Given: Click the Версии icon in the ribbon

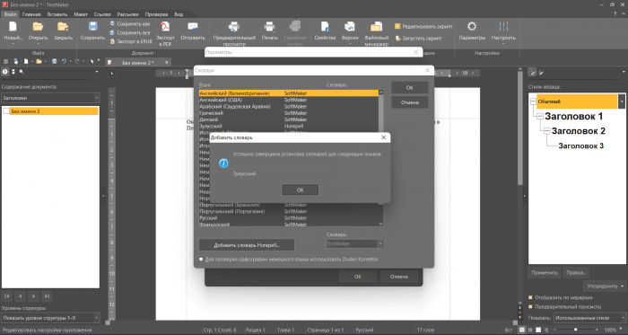Looking at the screenshot, I should click(x=350, y=27).
